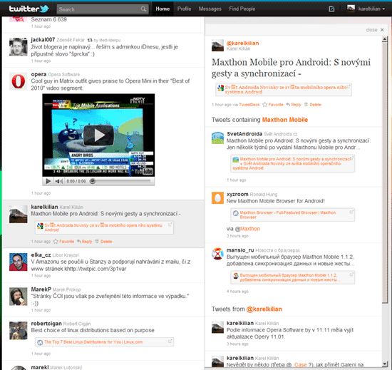Click the Maxthon Mobile search link
This screenshot has height=370, width=392.
(x=285, y=120)
